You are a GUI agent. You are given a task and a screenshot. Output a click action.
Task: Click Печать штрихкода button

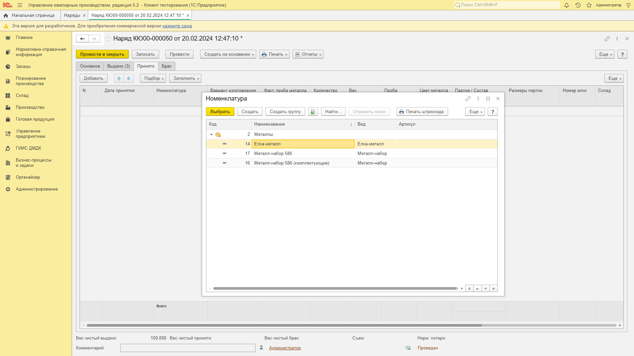pos(422,112)
